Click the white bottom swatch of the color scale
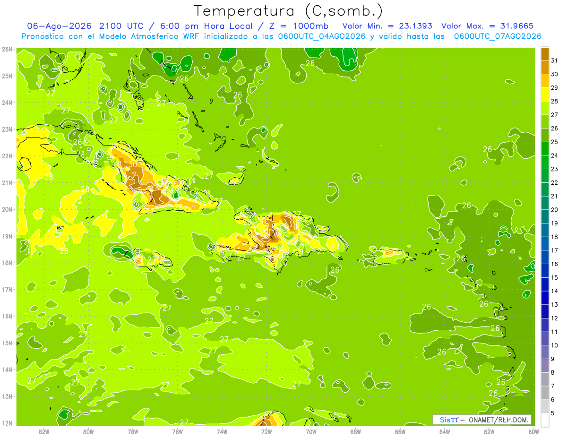Image resolution: width=567 pixels, height=438 pixels. (545, 420)
